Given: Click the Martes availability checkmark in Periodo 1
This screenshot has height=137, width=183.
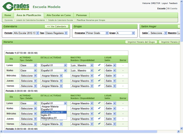Looking at the screenshot, I should click(x=99, y=70).
